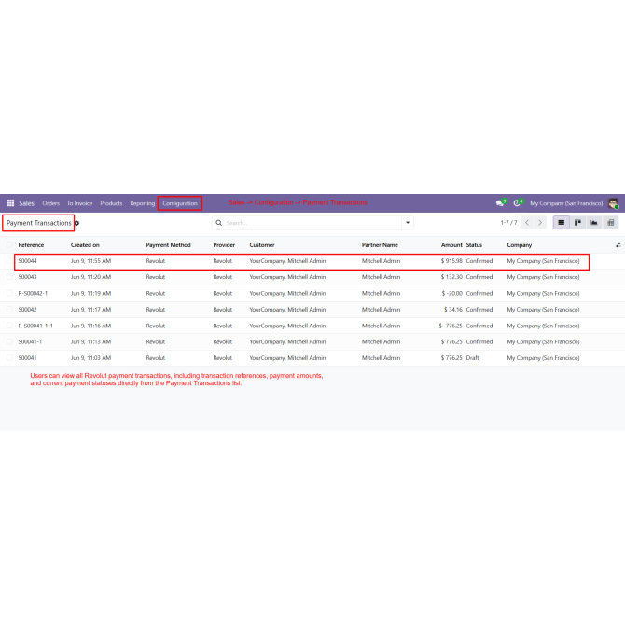The height and width of the screenshot is (625, 625).
Task: Open the Configuration menu
Action: point(180,203)
